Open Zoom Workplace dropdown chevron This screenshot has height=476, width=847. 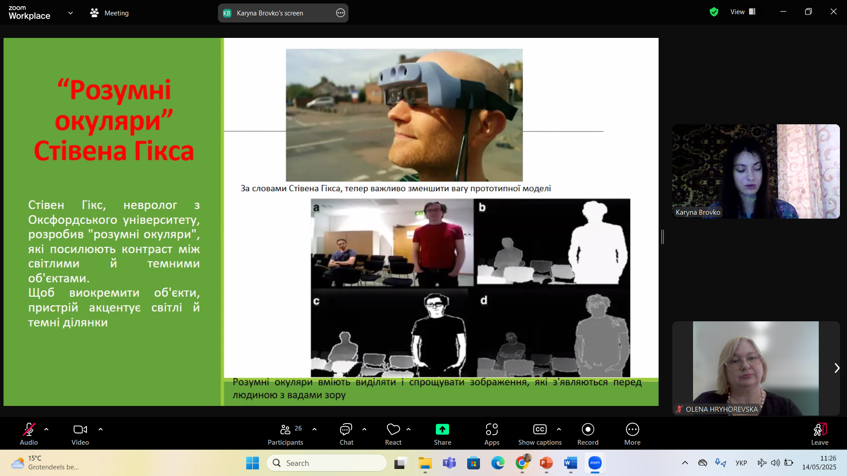coord(71,13)
